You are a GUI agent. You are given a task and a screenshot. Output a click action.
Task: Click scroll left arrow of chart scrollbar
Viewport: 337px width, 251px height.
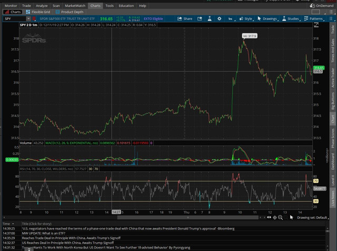(4, 217)
